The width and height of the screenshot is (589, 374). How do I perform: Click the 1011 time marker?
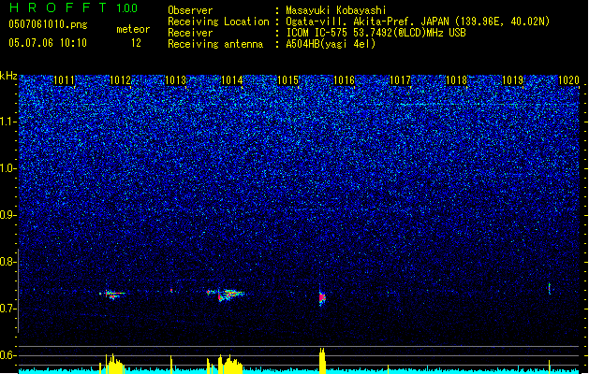pos(65,80)
